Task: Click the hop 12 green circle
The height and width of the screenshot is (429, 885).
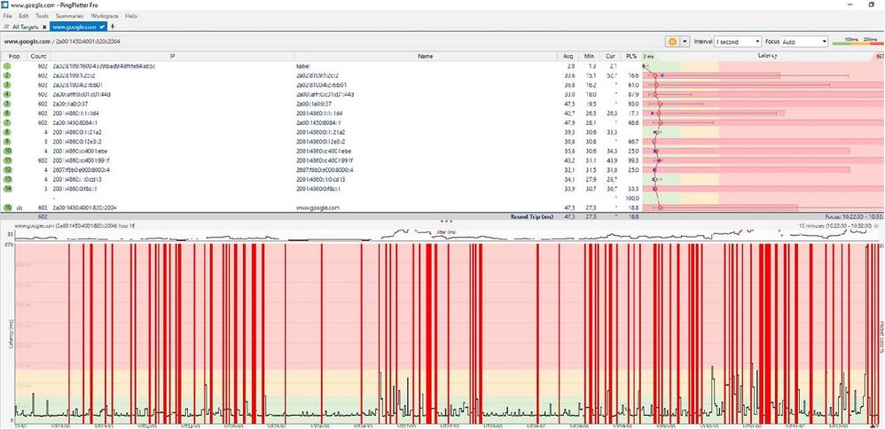Action: (x=7, y=170)
